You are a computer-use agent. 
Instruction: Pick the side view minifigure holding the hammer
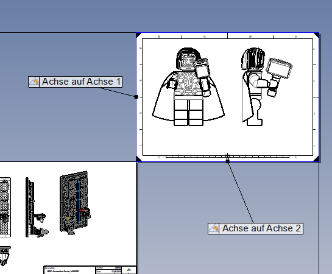click(x=266, y=86)
